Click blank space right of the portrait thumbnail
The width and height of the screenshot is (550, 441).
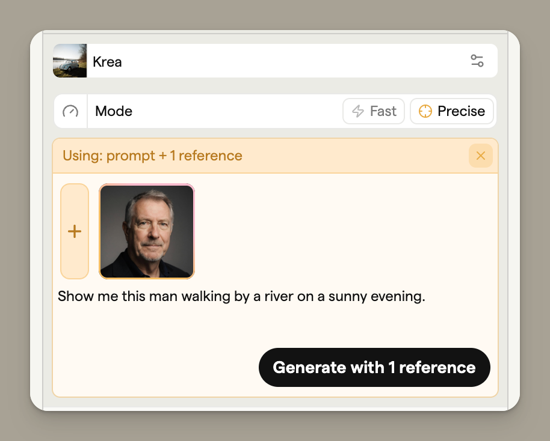(343, 231)
